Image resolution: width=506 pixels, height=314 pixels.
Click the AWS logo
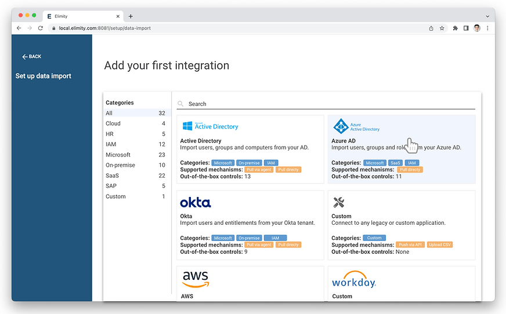196,279
